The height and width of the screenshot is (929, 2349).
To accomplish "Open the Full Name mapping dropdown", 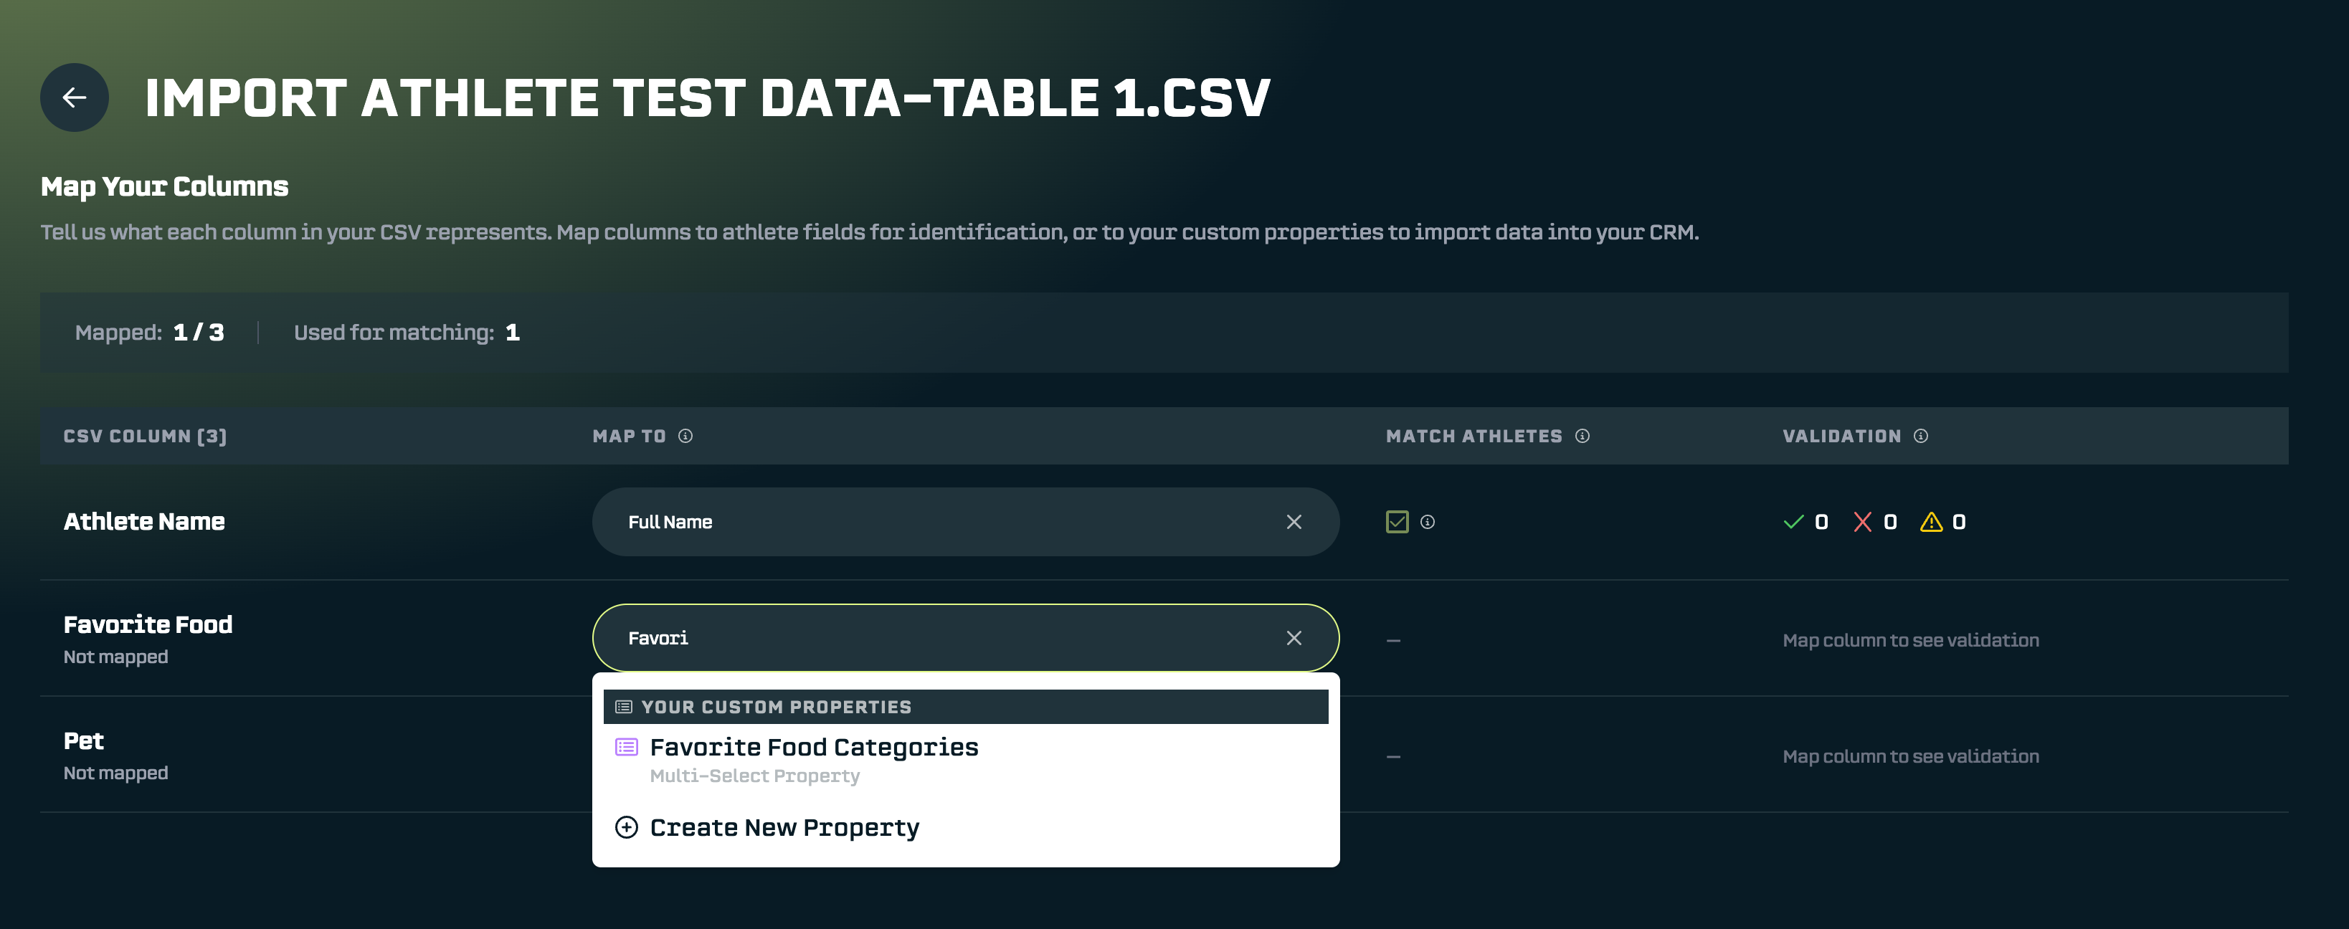I will click(939, 521).
